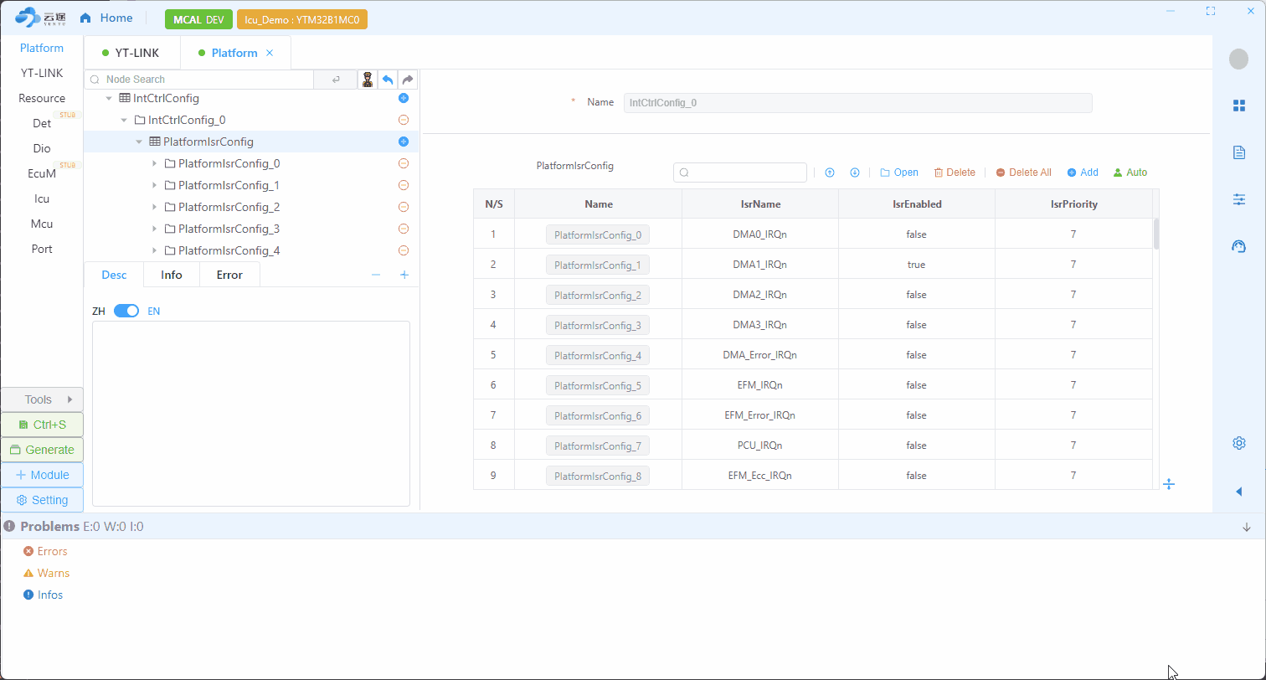Collapse right sidebar with triangle arrow
Screen dimensions: 1266x680
click(x=1239, y=492)
